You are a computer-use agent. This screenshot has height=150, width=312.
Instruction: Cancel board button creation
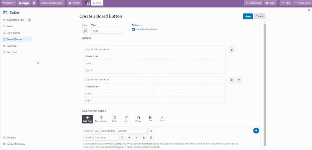coord(260,16)
